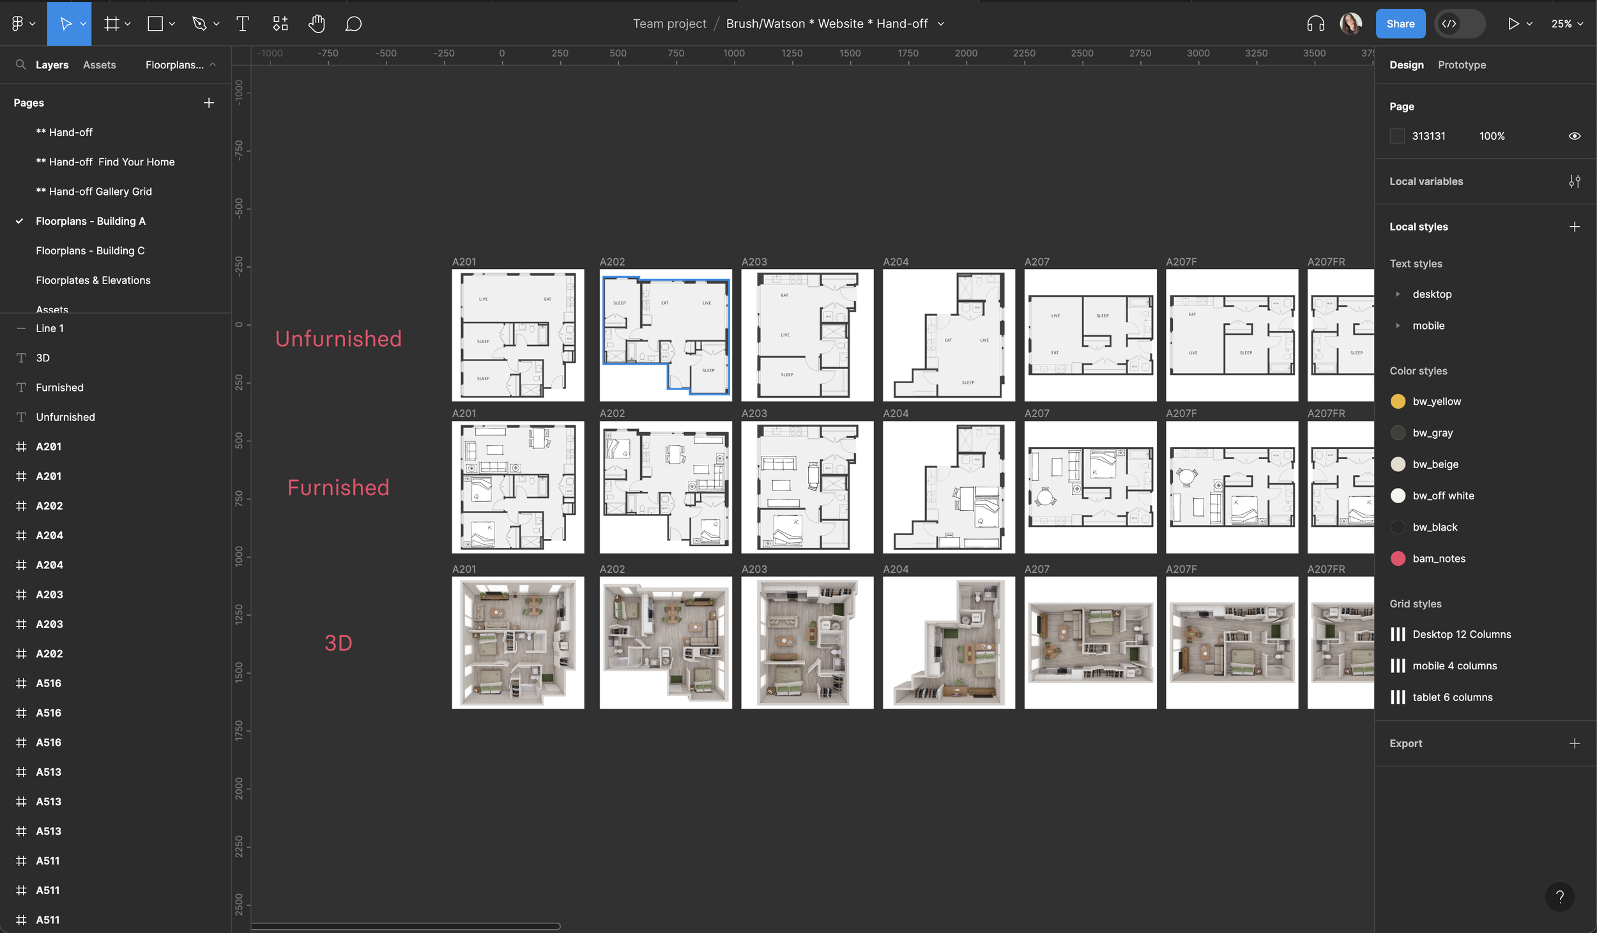Select the Frame tool
Viewport: 1597px width, 933px height.
[x=112, y=24]
